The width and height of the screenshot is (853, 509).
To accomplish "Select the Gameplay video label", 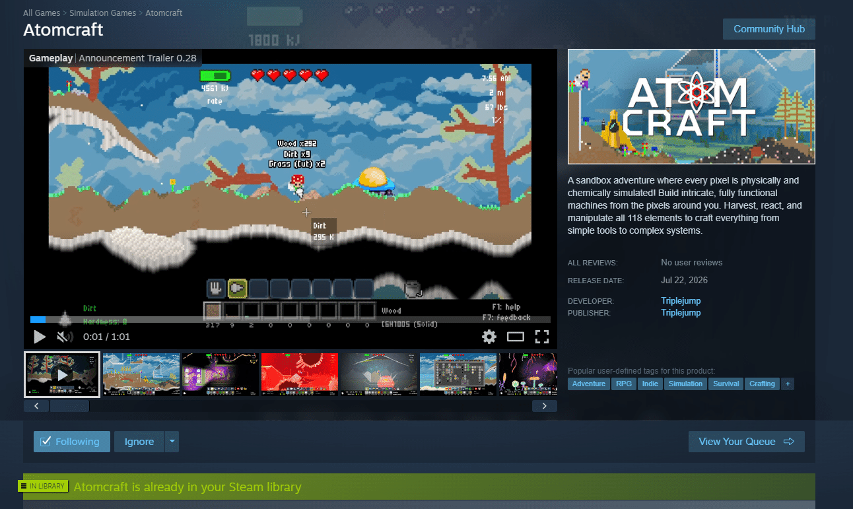I will click(x=51, y=58).
